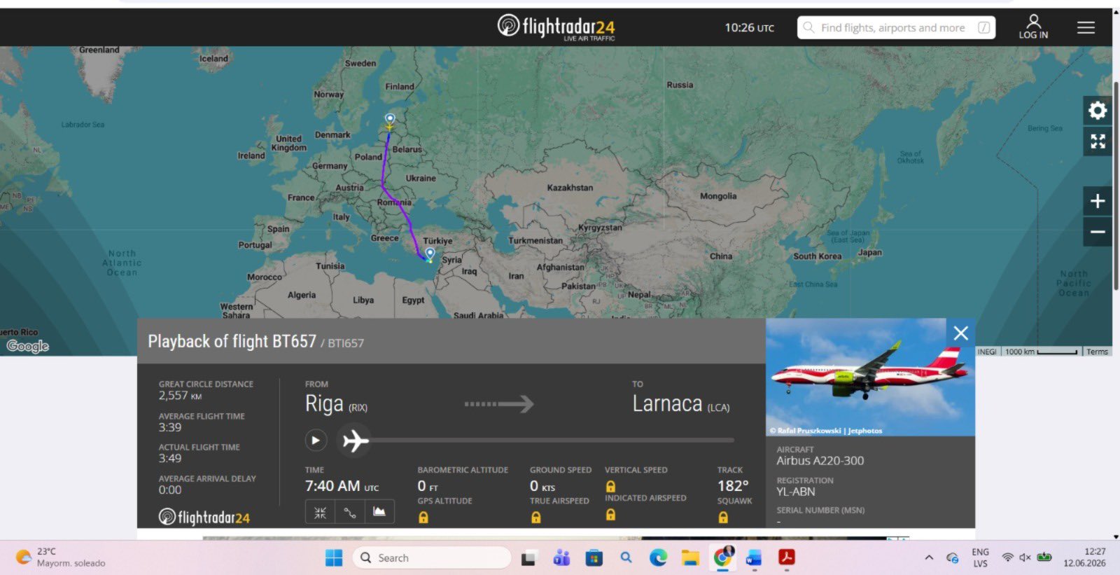This screenshot has height=575, width=1120.
Task: Switch the map to fullscreen view
Action: [1097, 141]
